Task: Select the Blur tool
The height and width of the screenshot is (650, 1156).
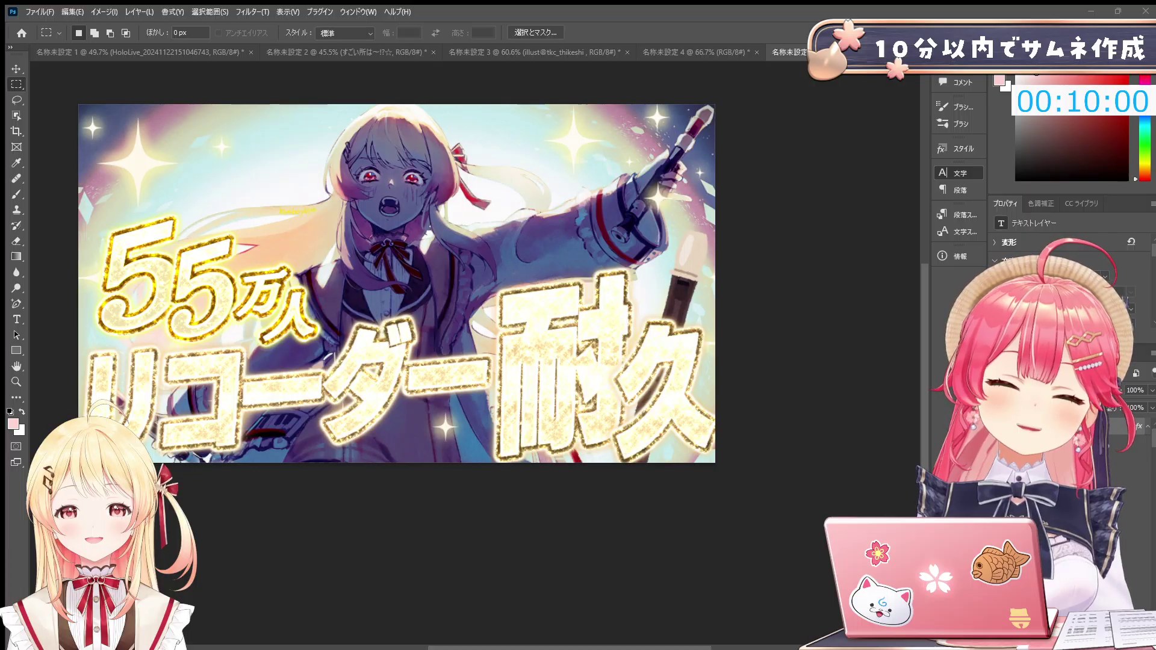Action: tap(16, 272)
